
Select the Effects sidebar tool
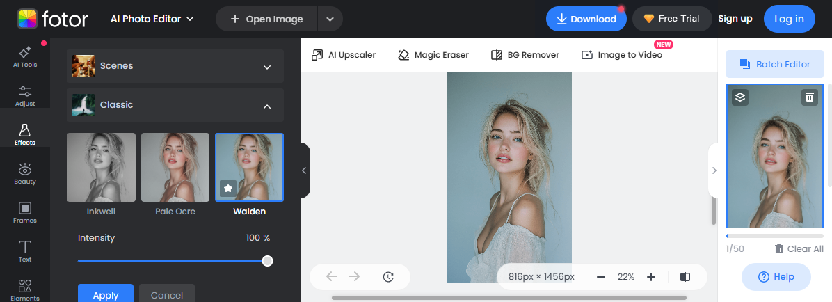(x=25, y=135)
